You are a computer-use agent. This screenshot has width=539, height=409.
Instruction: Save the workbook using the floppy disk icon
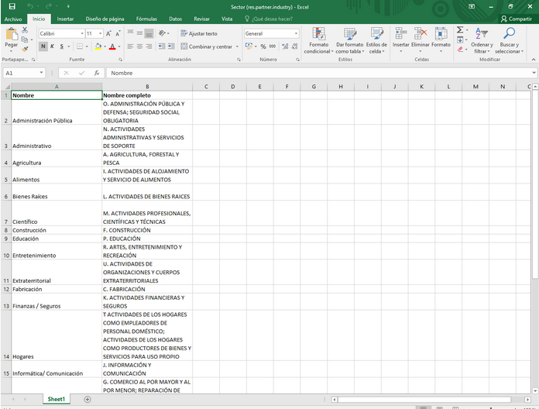tap(12, 6)
